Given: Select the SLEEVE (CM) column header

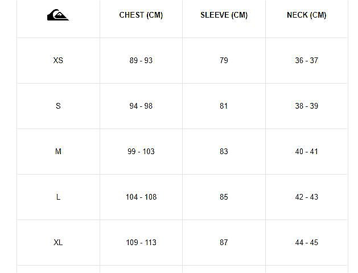Looking at the screenshot, I should click(224, 15).
